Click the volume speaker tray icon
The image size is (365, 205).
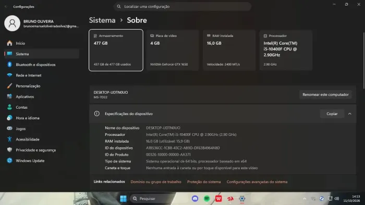tap(337, 199)
